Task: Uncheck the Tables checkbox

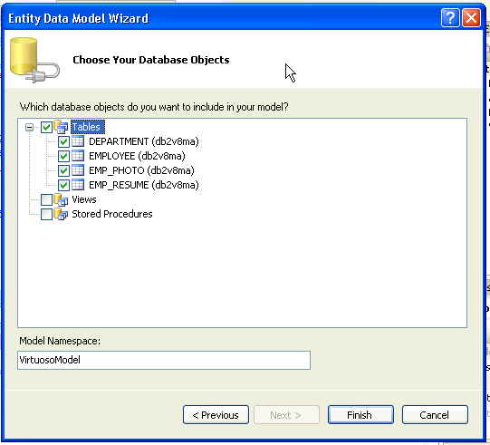Action: tap(46, 127)
